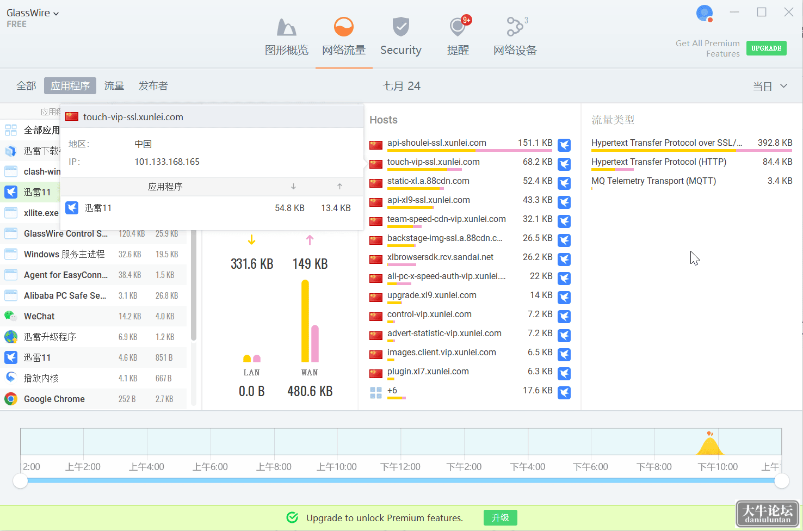The width and height of the screenshot is (803, 531).
Task: Switch to the 发布者 tab
Action: point(153,86)
